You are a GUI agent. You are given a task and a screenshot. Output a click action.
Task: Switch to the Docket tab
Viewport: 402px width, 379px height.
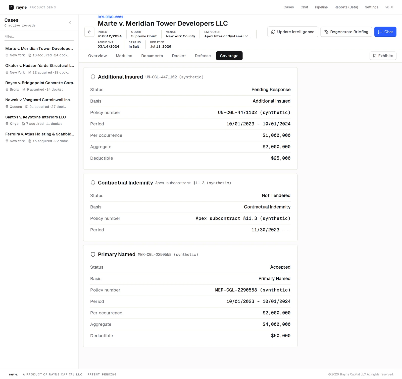pos(179,56)
